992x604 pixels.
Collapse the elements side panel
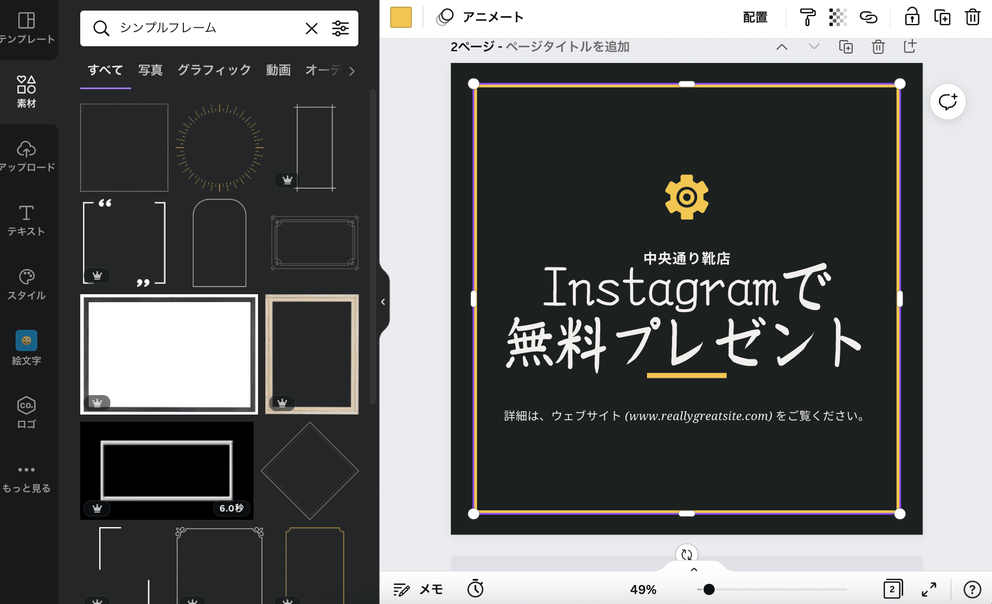pyautogui.click(x=383, y=301)
